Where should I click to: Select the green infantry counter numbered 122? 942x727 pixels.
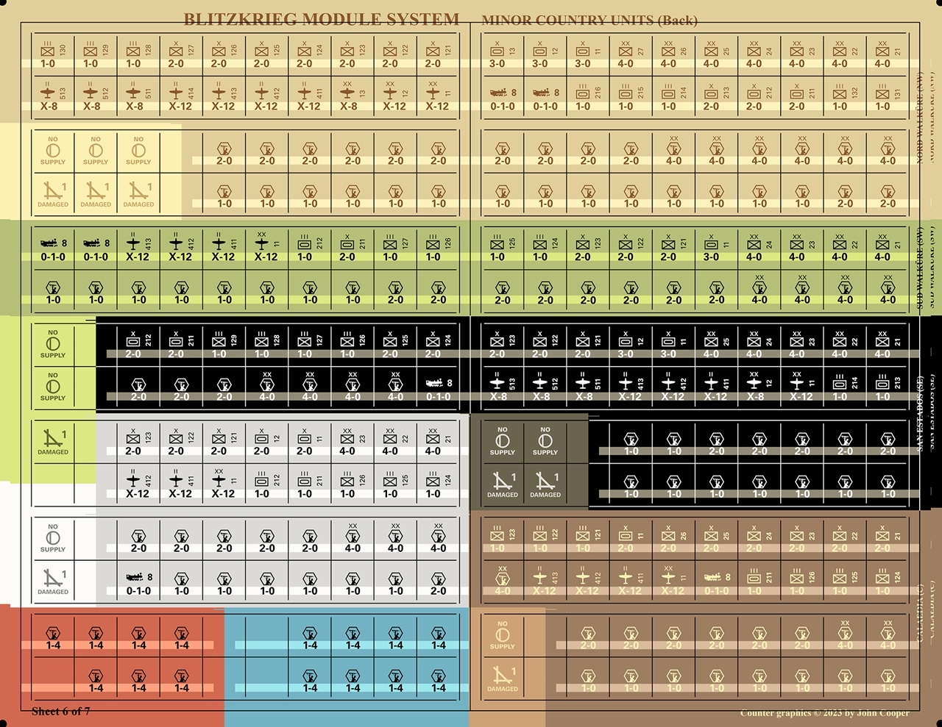(631, 249)
